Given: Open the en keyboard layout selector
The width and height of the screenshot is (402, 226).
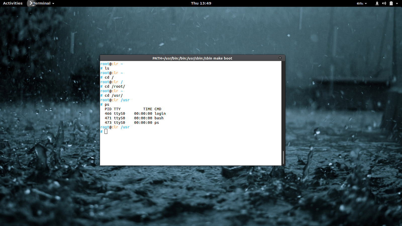Looking at the screenshot, I should [x=362, y=3].
